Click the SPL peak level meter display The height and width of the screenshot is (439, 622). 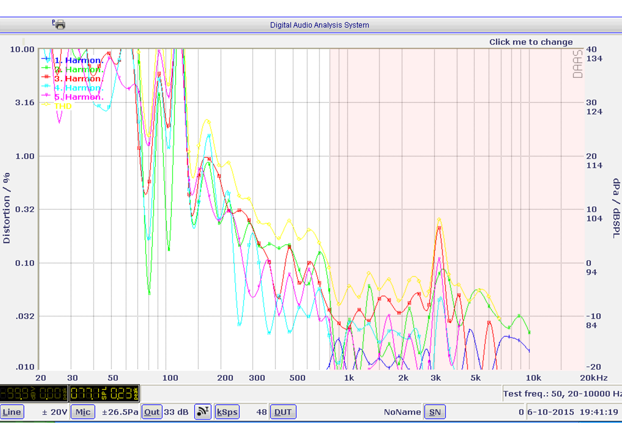(x=104, y=393)
